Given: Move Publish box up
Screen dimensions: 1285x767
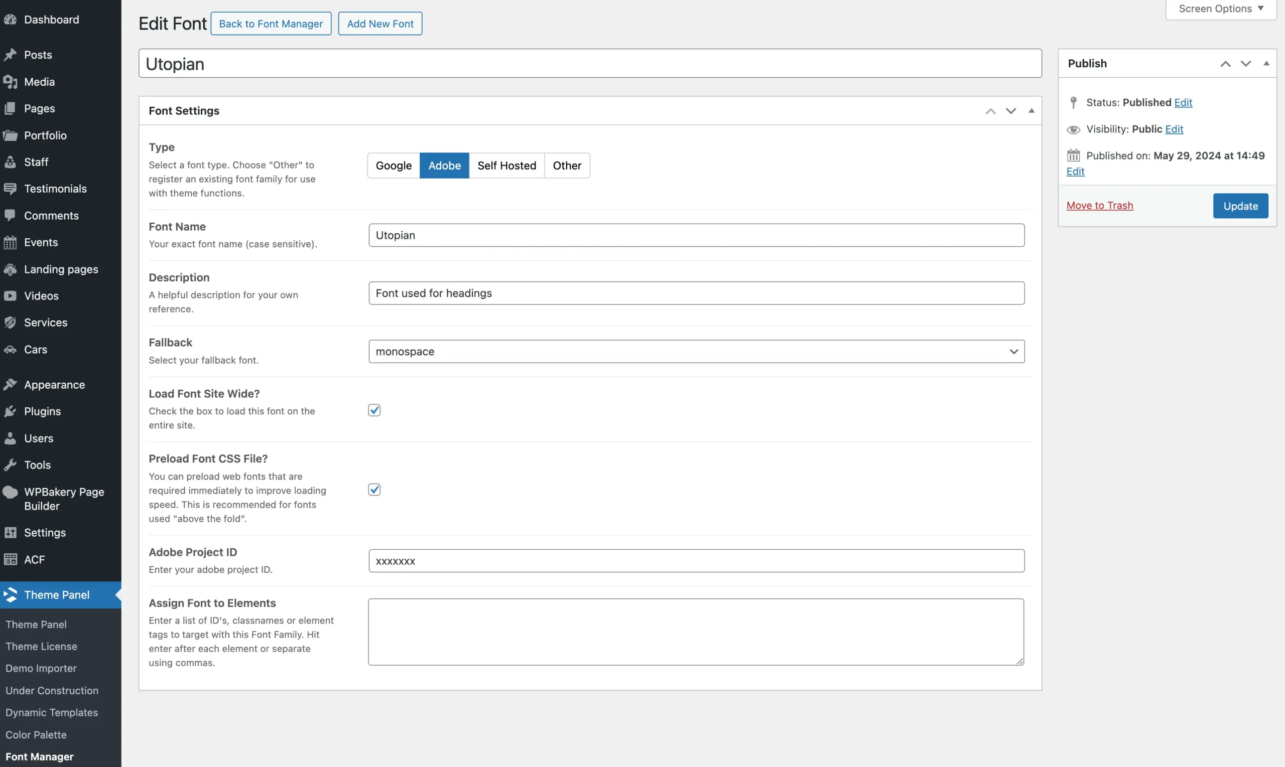Looking at the screenshot, I should point(1226,64).
